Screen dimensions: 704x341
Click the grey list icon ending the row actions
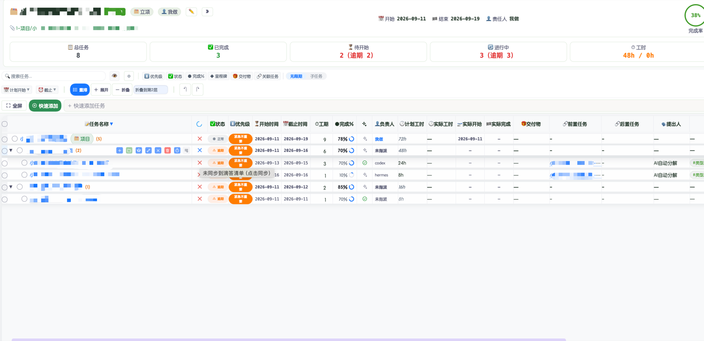[x=187, y=150]
